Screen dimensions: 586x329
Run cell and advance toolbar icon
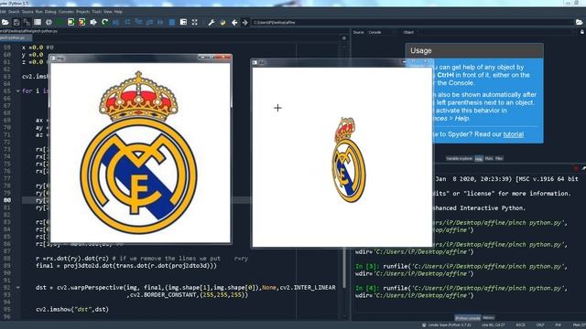(x=81, y=22)
